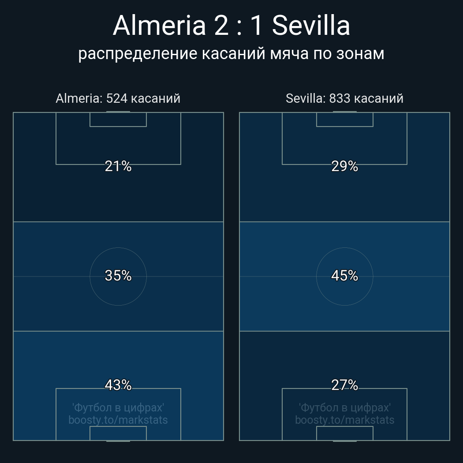Open boosty.to/markstats link on Sevilla pitch
Viewport: 463px width, 463px height.
pyautogui.click(x=344, y=420)
